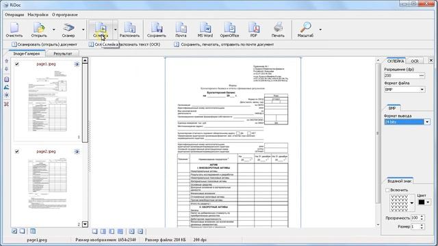Uncheck the page1.jpeg checkbox
438x246 pixels.
(x=17, y=64)
